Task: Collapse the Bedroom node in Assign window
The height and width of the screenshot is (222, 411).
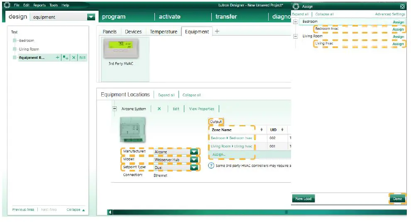Action: click(x=296, y=22)
